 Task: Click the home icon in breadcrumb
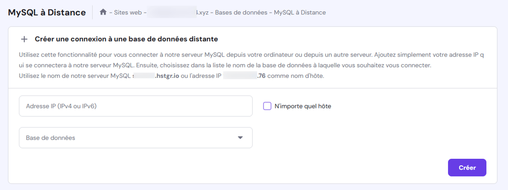coord(103,12)
